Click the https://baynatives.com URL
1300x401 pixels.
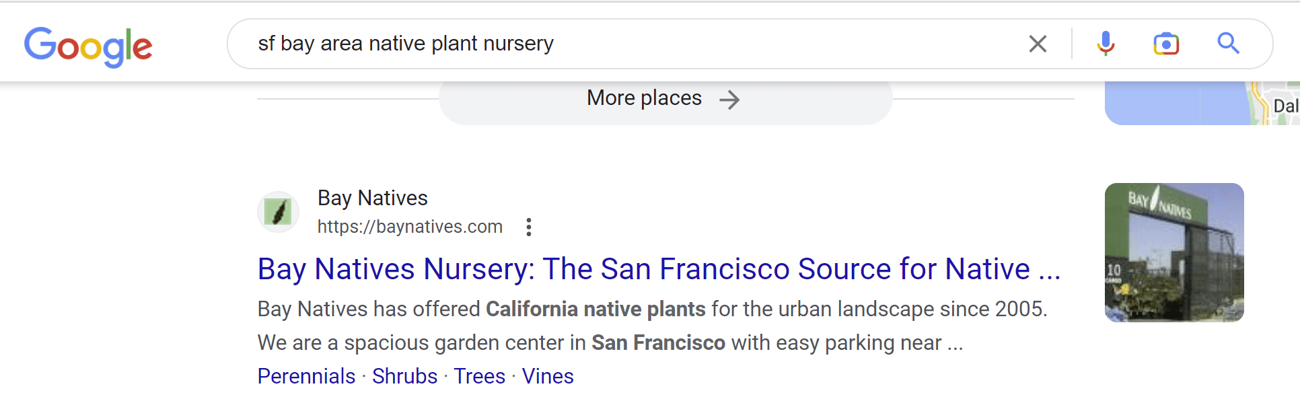click(x=410, y=227)
